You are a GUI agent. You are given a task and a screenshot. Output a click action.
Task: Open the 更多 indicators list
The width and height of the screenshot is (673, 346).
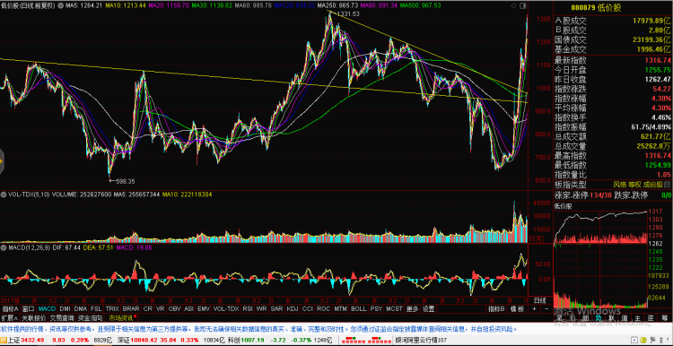pyautogui.click(x=413, y=308)
